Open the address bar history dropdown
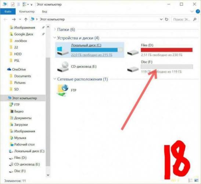Image resolution: width=201 pixels, height=184 pixels. coord(161,20)
